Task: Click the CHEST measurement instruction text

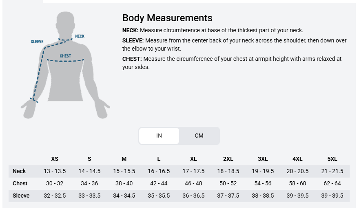Action: coord(232,63)
